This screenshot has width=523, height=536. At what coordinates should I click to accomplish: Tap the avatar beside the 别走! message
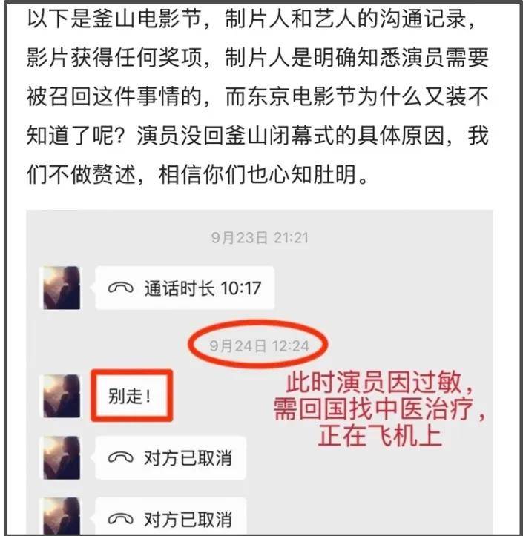(62, 396)
